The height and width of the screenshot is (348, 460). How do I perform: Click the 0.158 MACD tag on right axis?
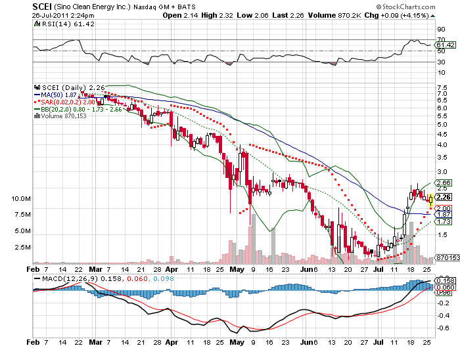point(446,280)
